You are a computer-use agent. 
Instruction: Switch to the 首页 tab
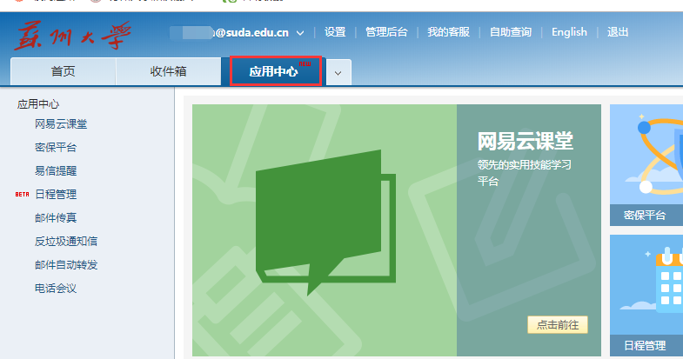[63, 72]
